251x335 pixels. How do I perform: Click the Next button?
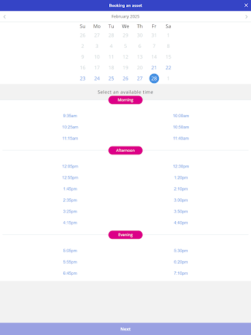pos(125,329)
